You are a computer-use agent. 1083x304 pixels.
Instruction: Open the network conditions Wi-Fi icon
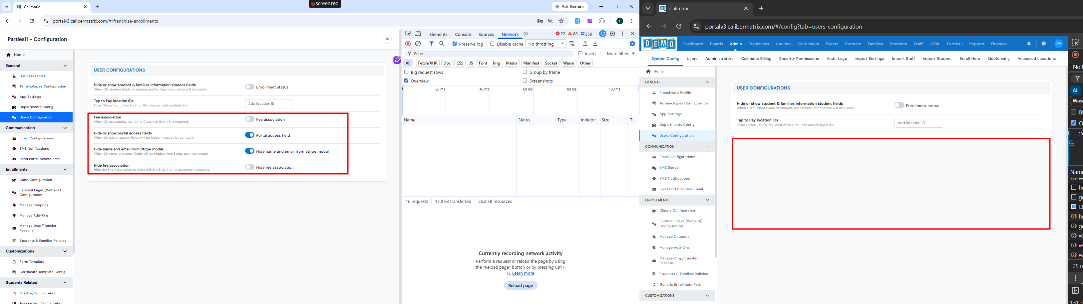pos(572,44)
